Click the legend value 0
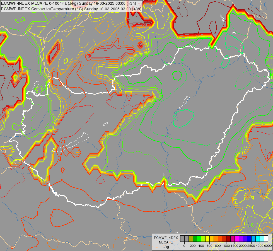273x251 pixels. tap(184, 246)
